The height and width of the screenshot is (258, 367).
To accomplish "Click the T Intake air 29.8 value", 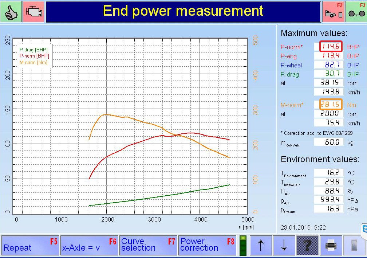I will [x=329, y=181].
